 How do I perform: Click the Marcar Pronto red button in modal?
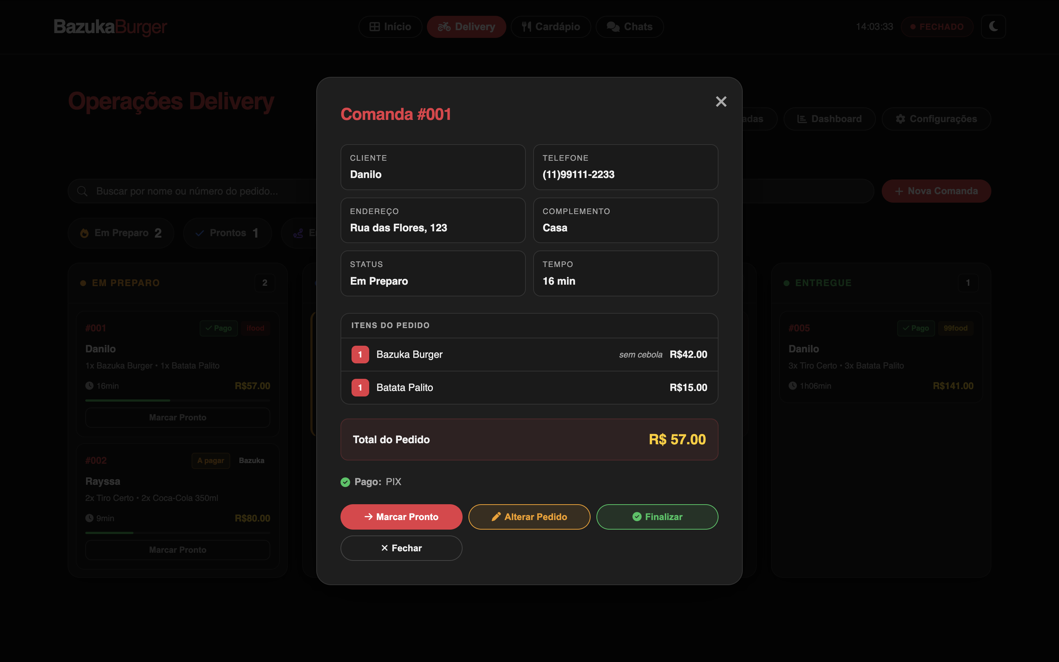point(401,517)
